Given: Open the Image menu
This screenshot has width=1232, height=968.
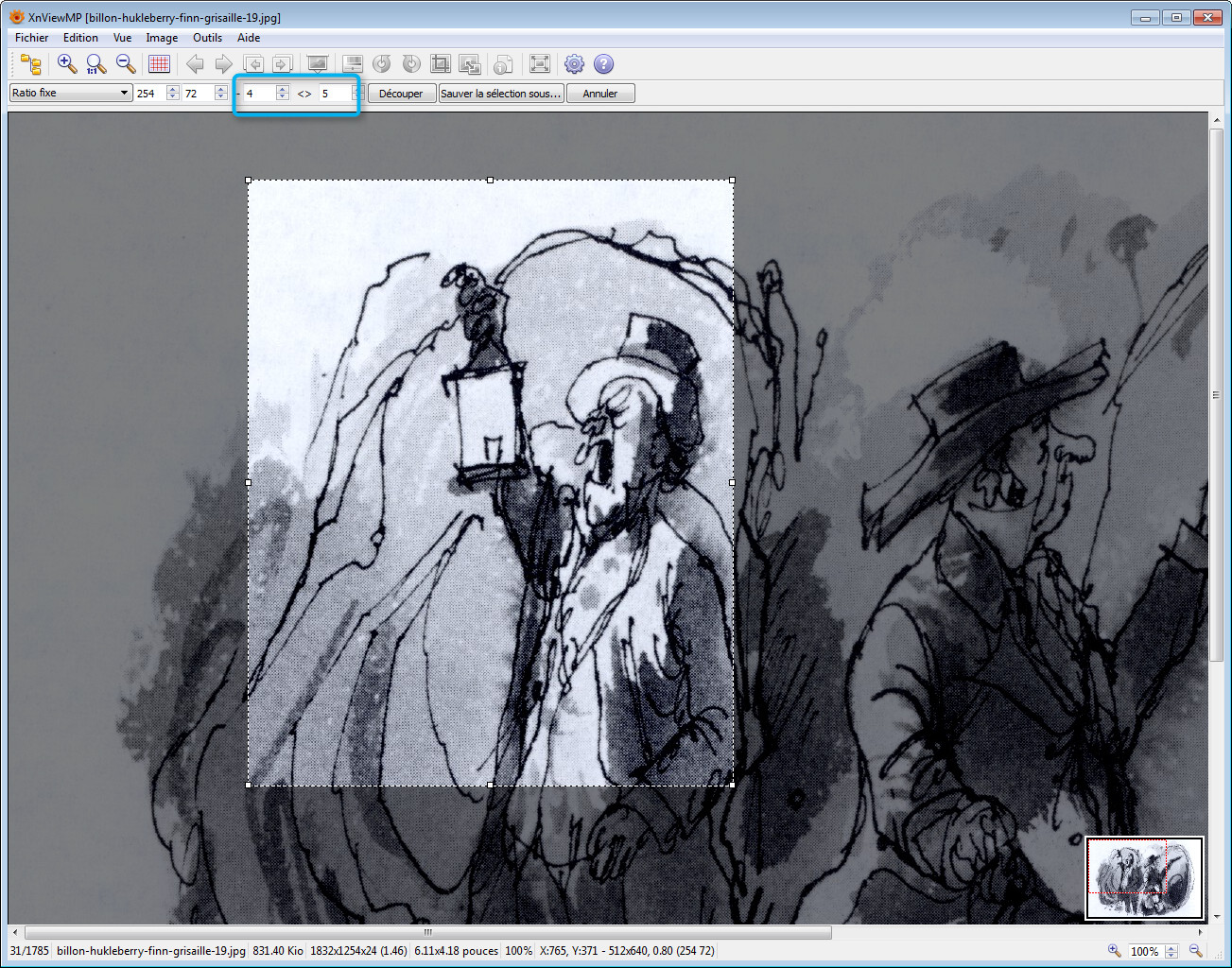Looking at the screenshot, I should pos(162,38).
